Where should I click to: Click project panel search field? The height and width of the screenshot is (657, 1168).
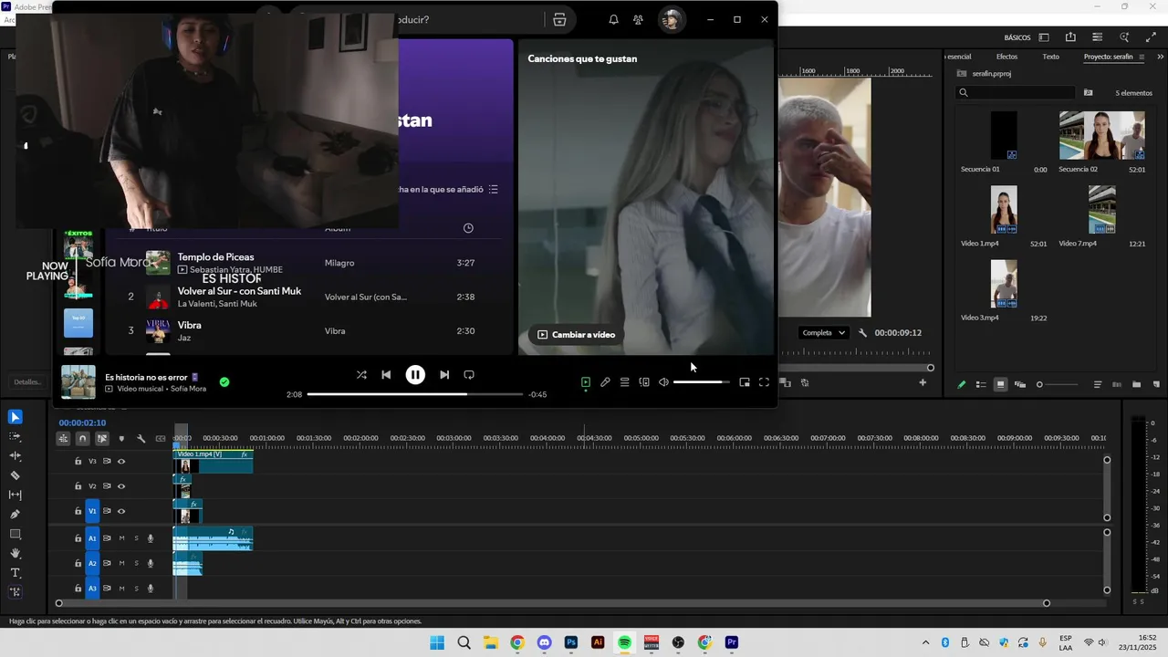coord(1016,92)
